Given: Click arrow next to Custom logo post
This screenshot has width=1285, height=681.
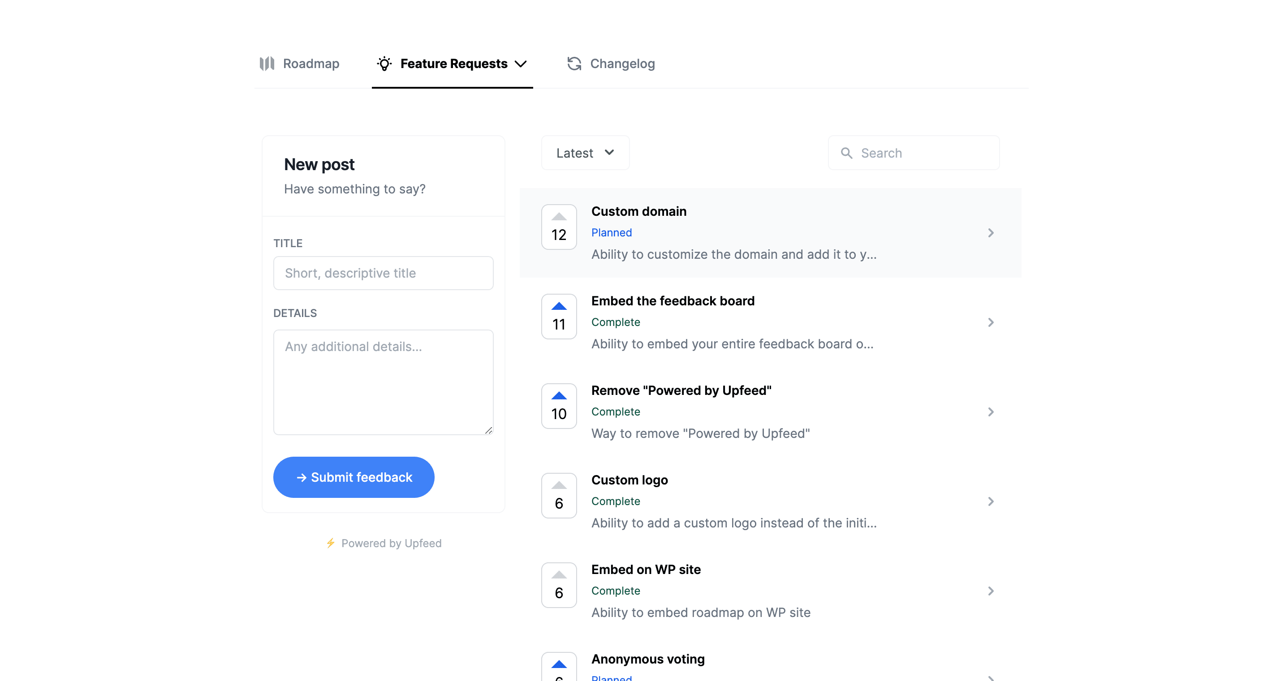Looking at the screenshot, I should point(991,501).
